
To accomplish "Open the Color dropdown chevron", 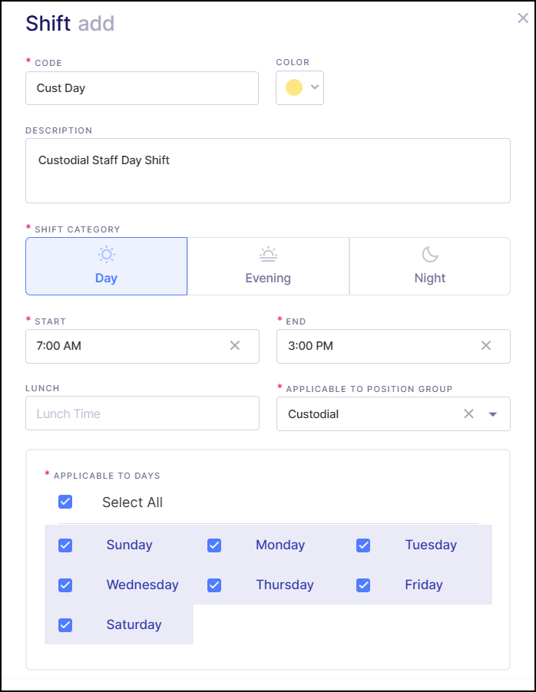I will tap(315, 87).
